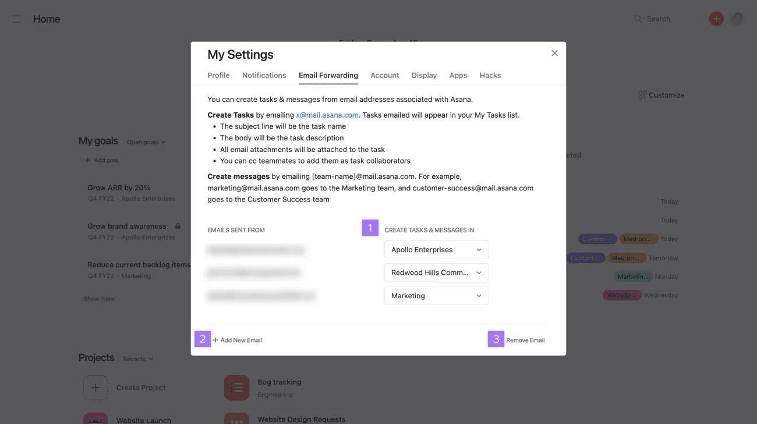The image size is (757, 424).
Task: Click the Website Design Requests project icon
Action: pos(236,418)
